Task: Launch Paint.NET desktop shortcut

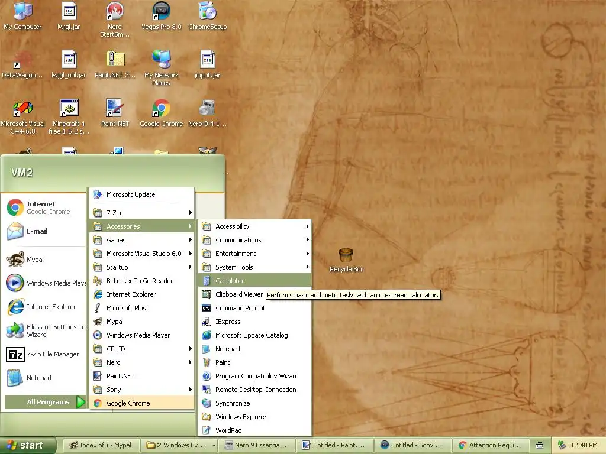Action: tap(115, 113)
